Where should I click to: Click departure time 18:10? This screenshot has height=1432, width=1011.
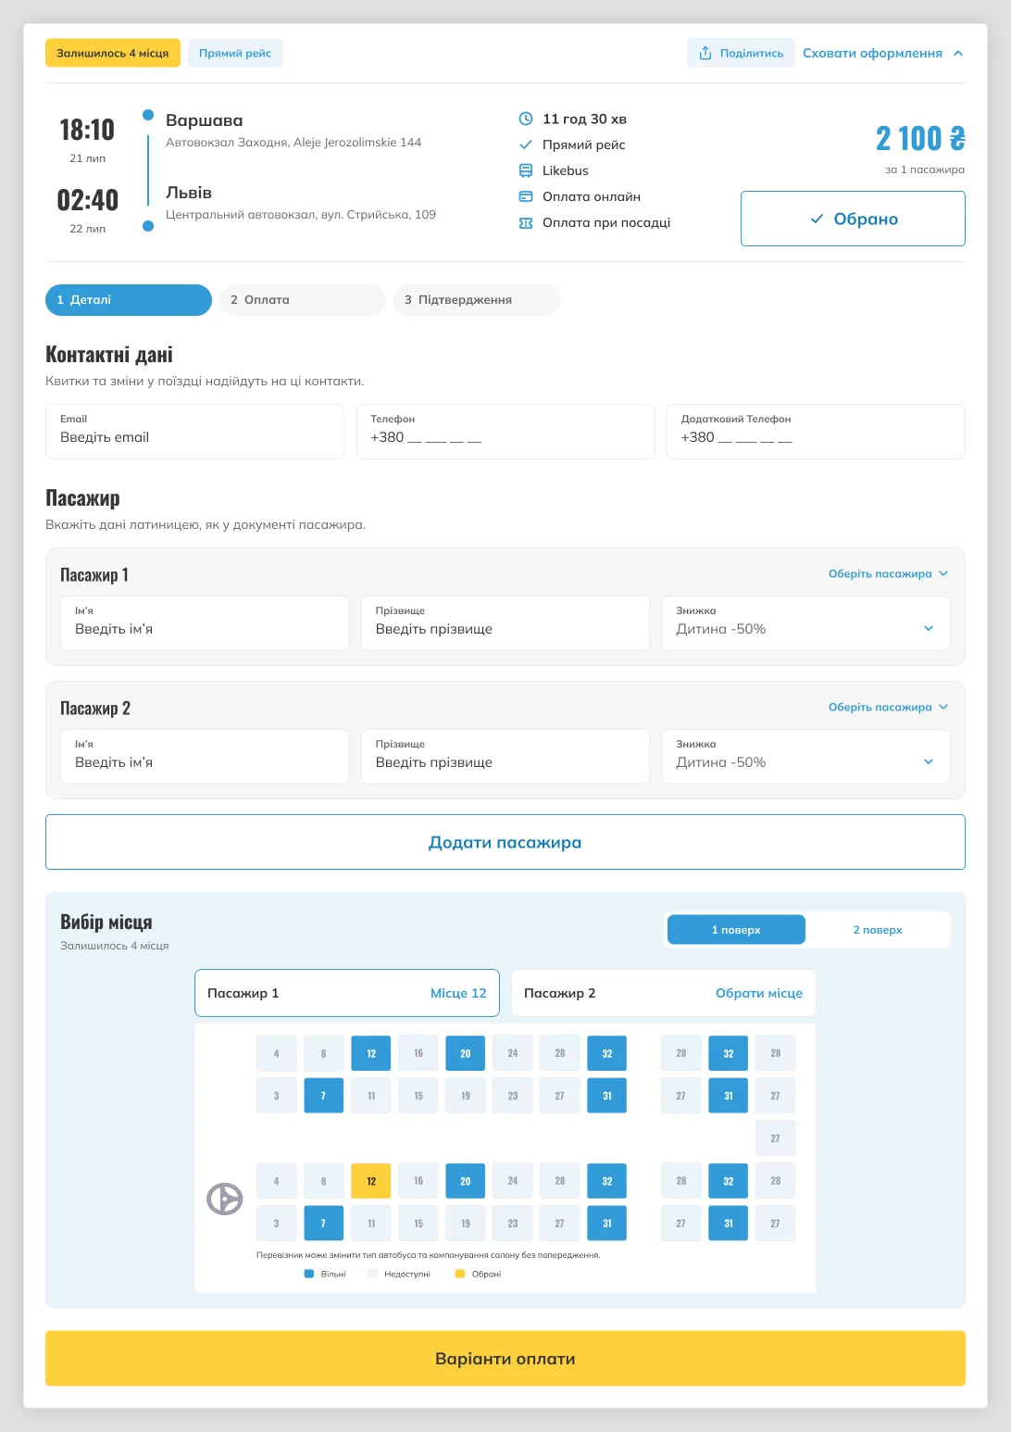pos(87,130)
